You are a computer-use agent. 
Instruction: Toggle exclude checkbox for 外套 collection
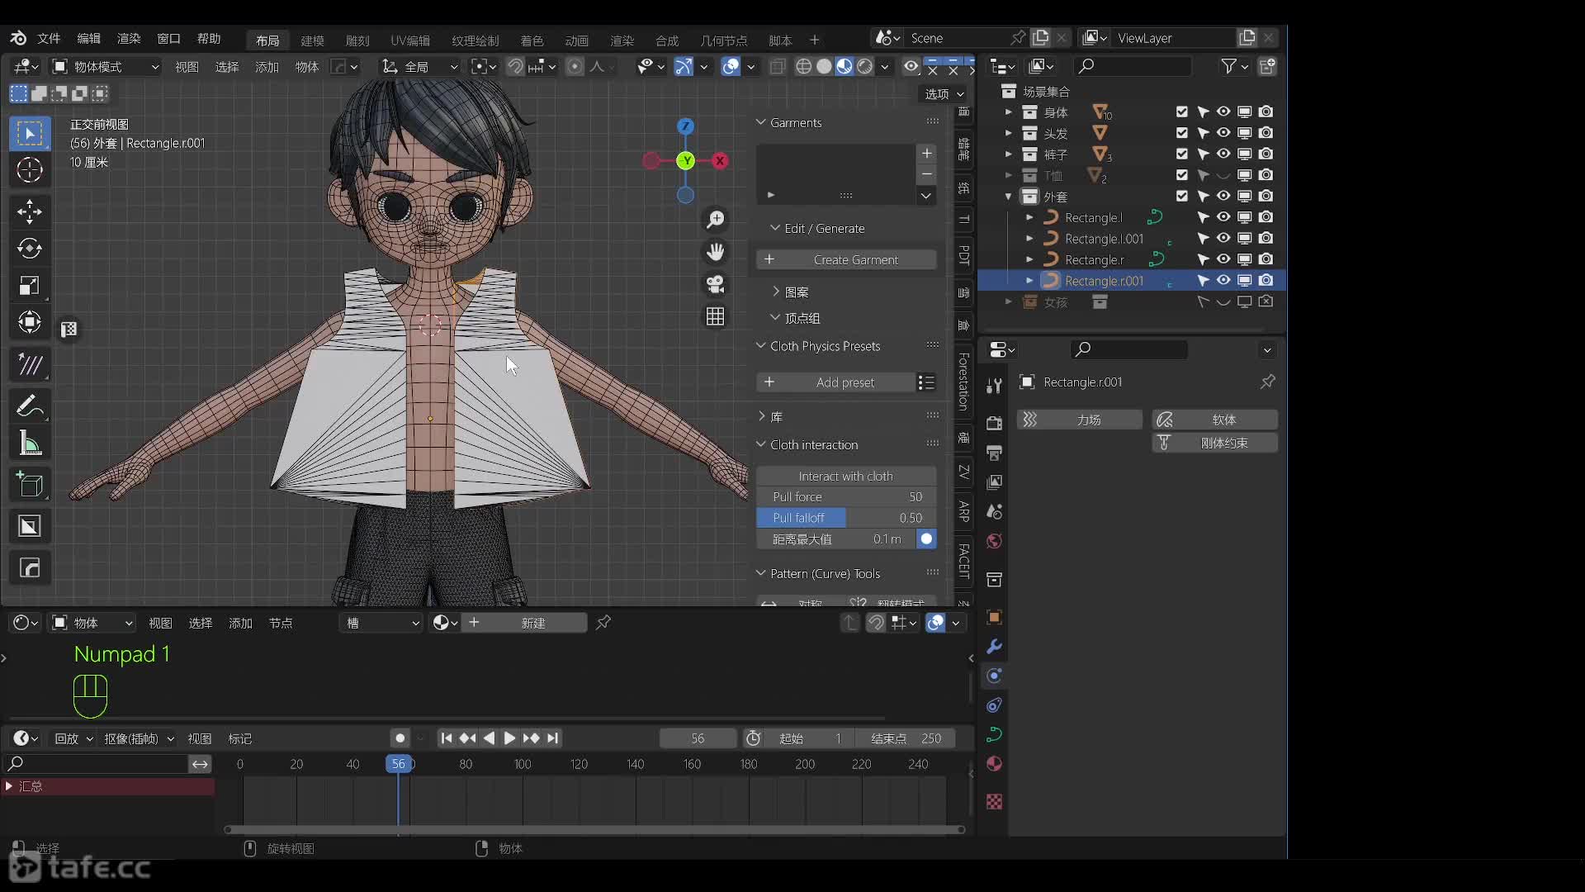tap(1182, 196)
